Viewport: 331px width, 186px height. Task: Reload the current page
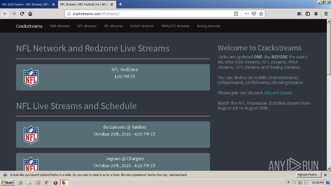tap(22, 14)
